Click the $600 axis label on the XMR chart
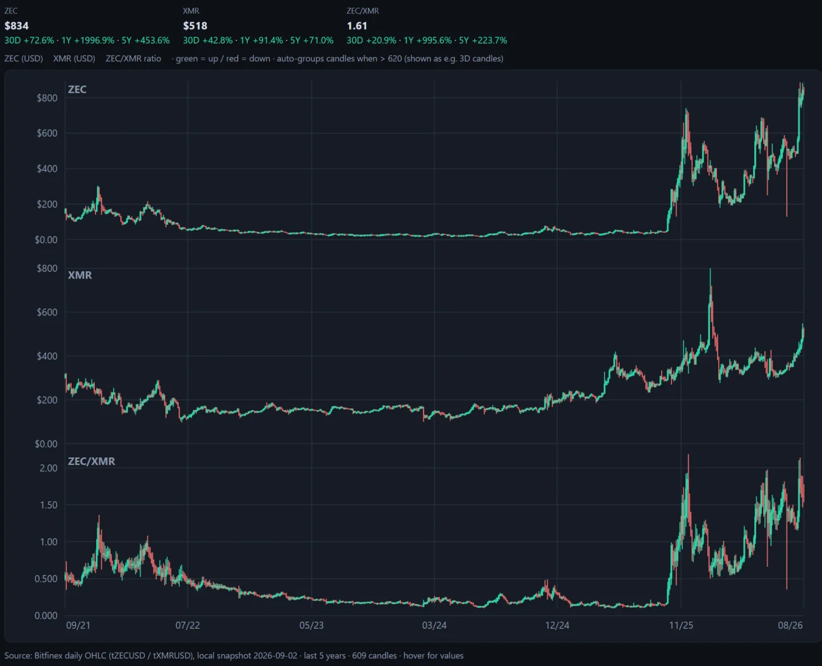 coord(47,312)
